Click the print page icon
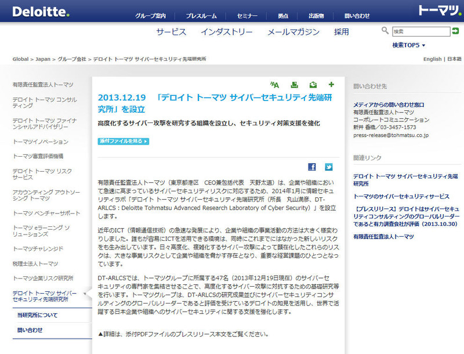The width and height of the screenshot is (464, 354). tap(294, 85)
